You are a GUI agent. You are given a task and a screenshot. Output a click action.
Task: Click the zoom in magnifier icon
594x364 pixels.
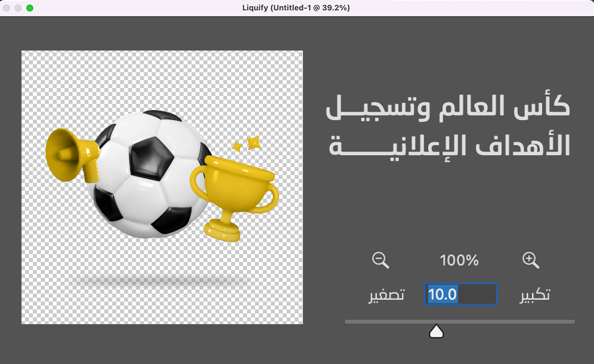point(530,260)
